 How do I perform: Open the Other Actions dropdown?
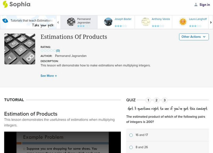(194, 37)
